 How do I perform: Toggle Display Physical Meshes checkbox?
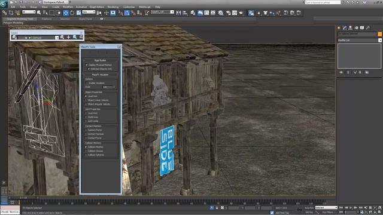(x=87, y=65)
